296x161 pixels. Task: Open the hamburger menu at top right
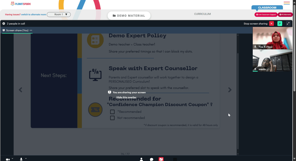coord(287,3)
